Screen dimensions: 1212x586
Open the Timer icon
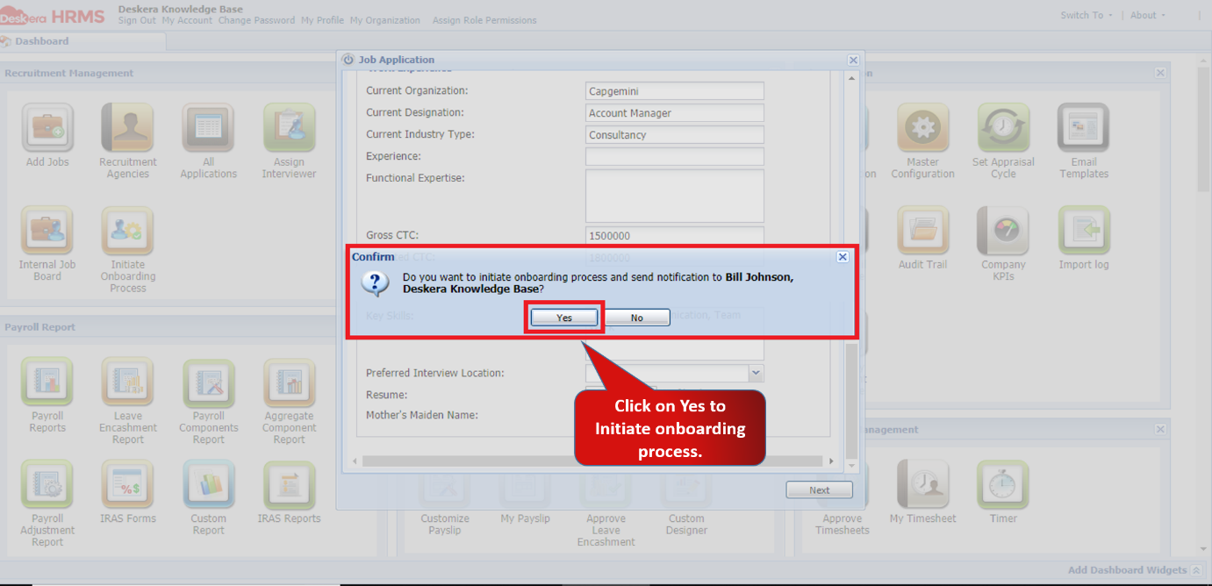click(1003, 484)
